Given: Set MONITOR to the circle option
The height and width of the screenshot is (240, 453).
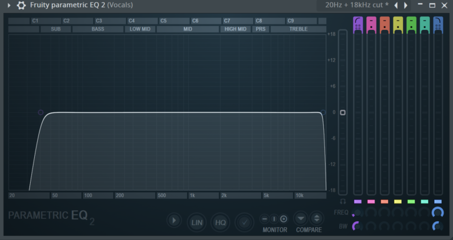Looking at the screenshot, I should click(x=284, y=219).
